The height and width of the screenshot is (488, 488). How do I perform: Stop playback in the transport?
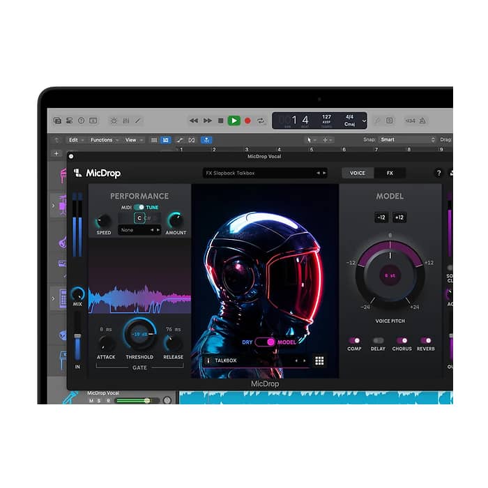point(221,121)
